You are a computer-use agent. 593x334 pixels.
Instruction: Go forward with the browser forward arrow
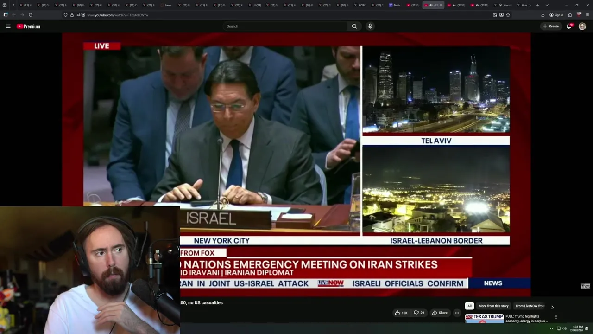(22, 15)
